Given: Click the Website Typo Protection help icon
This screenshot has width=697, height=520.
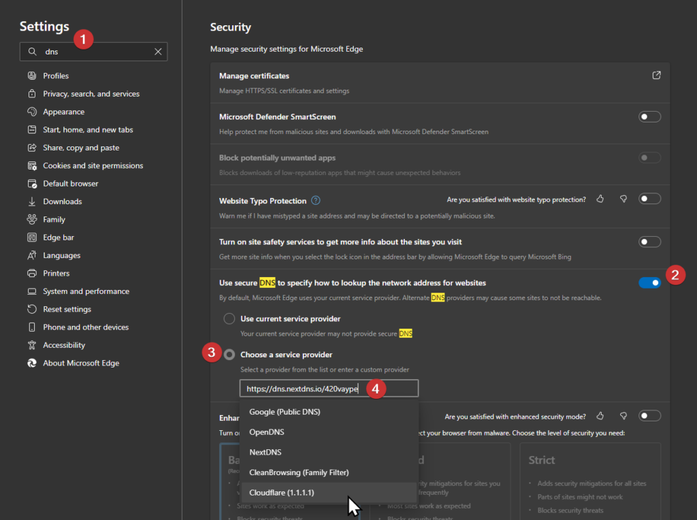Looking at the screenshot, I should [x=316, y=200].
